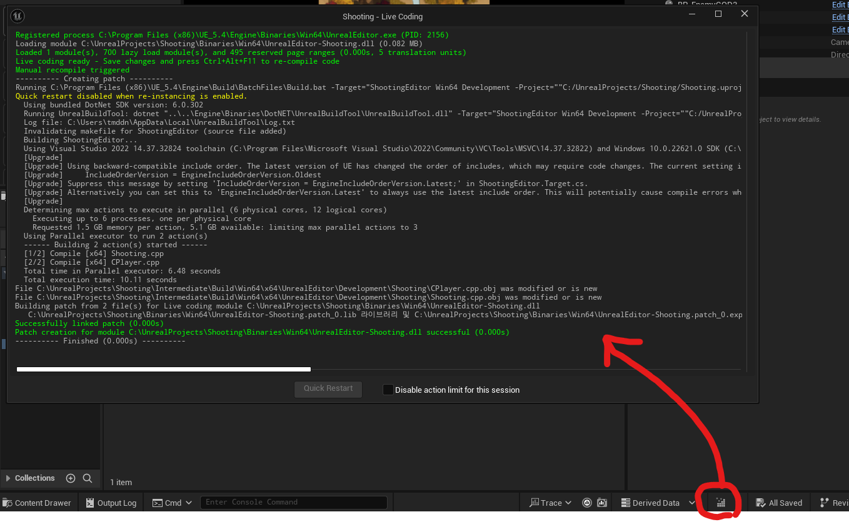Open the Derived Data dropdown
This screenshot has width=849, height=522.
click(658, 503)
